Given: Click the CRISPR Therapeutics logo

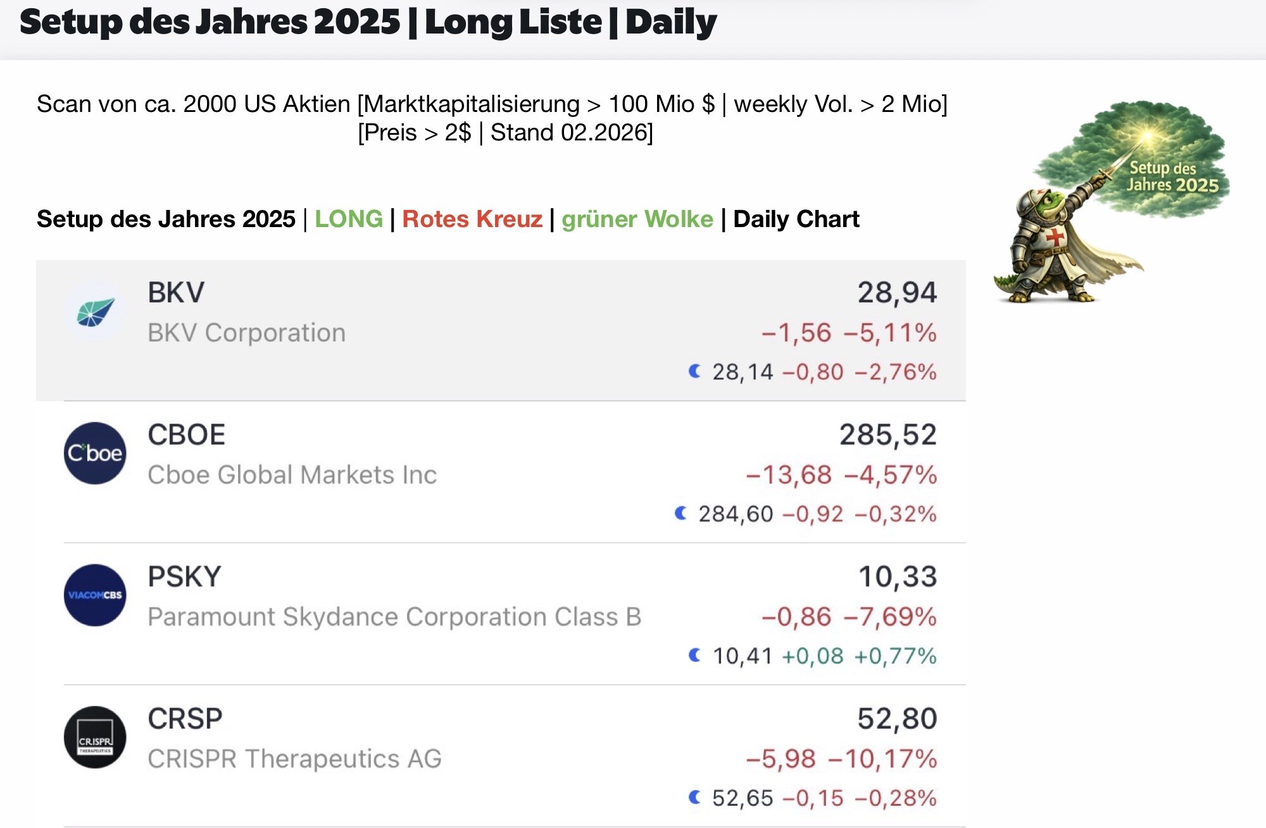Looking at the screenshot, I should [95, 737].
